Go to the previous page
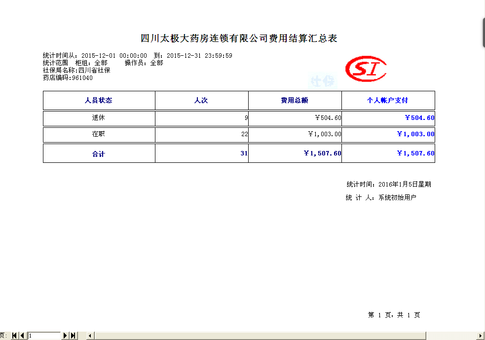Image resolution: width=485 pixels, height=340 pixels. [x=22, y=336]
